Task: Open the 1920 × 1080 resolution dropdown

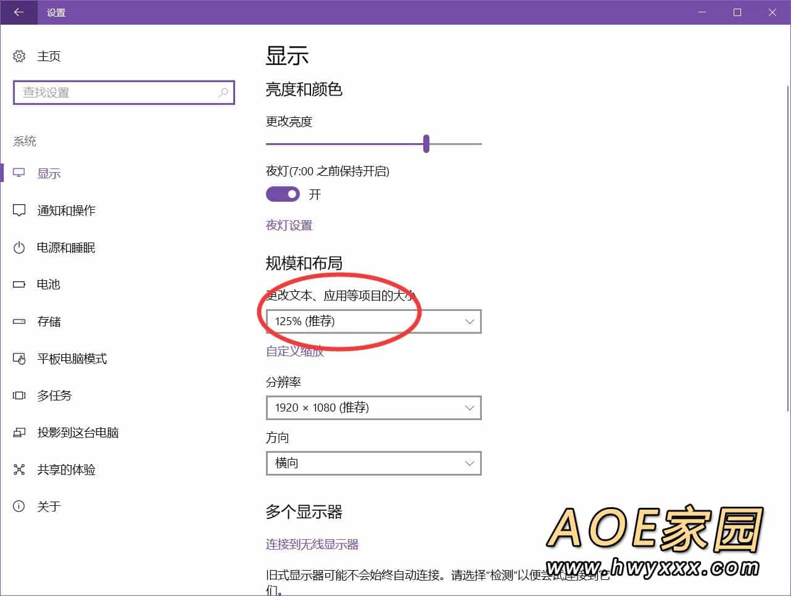Action: coord(373,408)
